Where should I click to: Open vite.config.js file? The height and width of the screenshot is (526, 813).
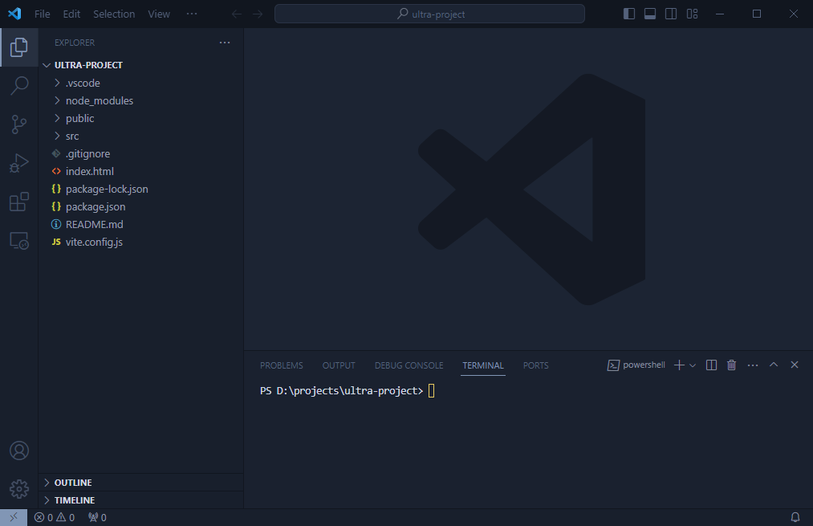click(x=140, y=242)
